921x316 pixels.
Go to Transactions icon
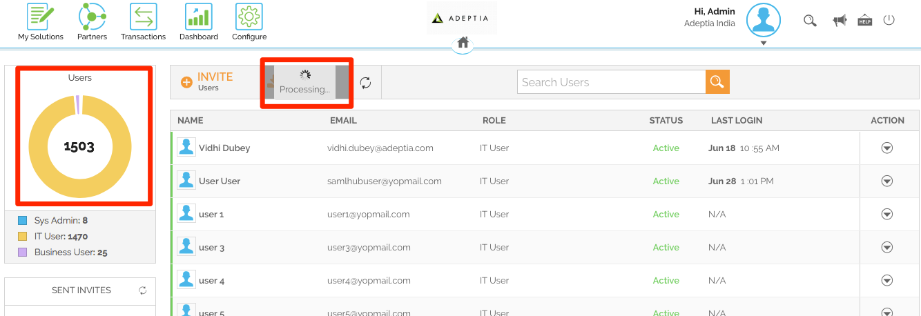pyautogui.click(x=143, y=17)
